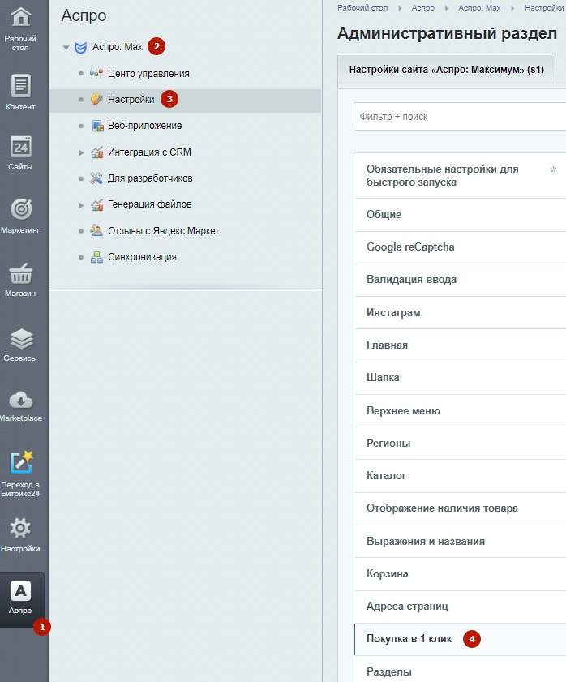Click Рабочий стол breadcrumb link
566x682 pixels.
tap(362, 8)
